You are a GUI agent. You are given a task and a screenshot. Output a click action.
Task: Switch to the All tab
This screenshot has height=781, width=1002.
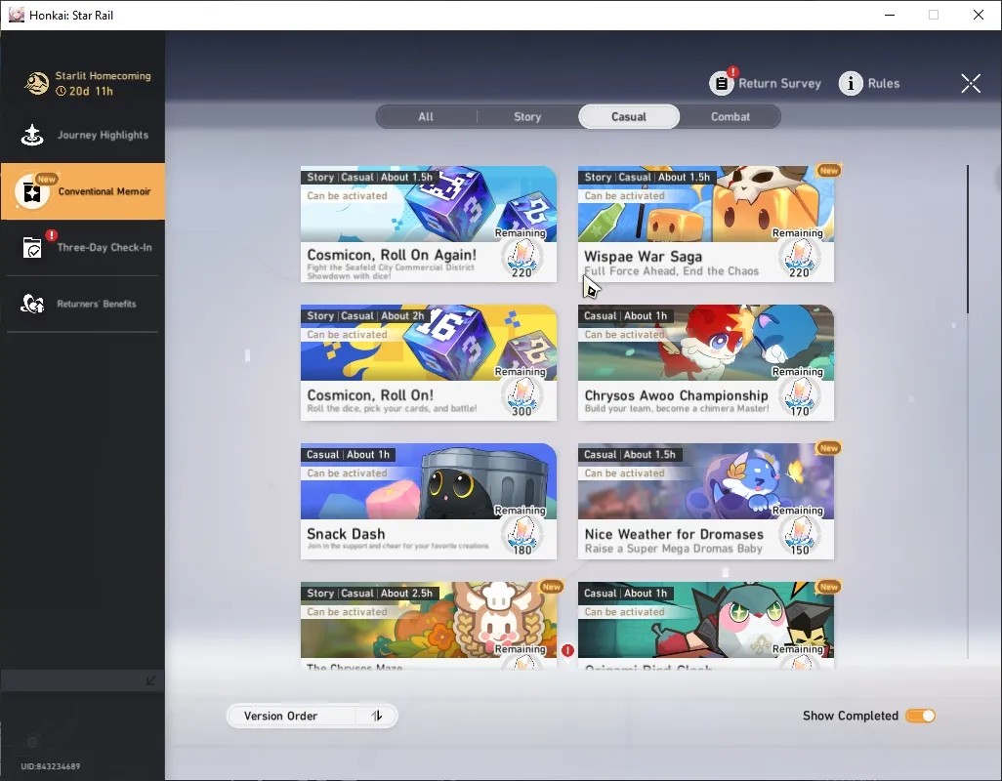426,117
